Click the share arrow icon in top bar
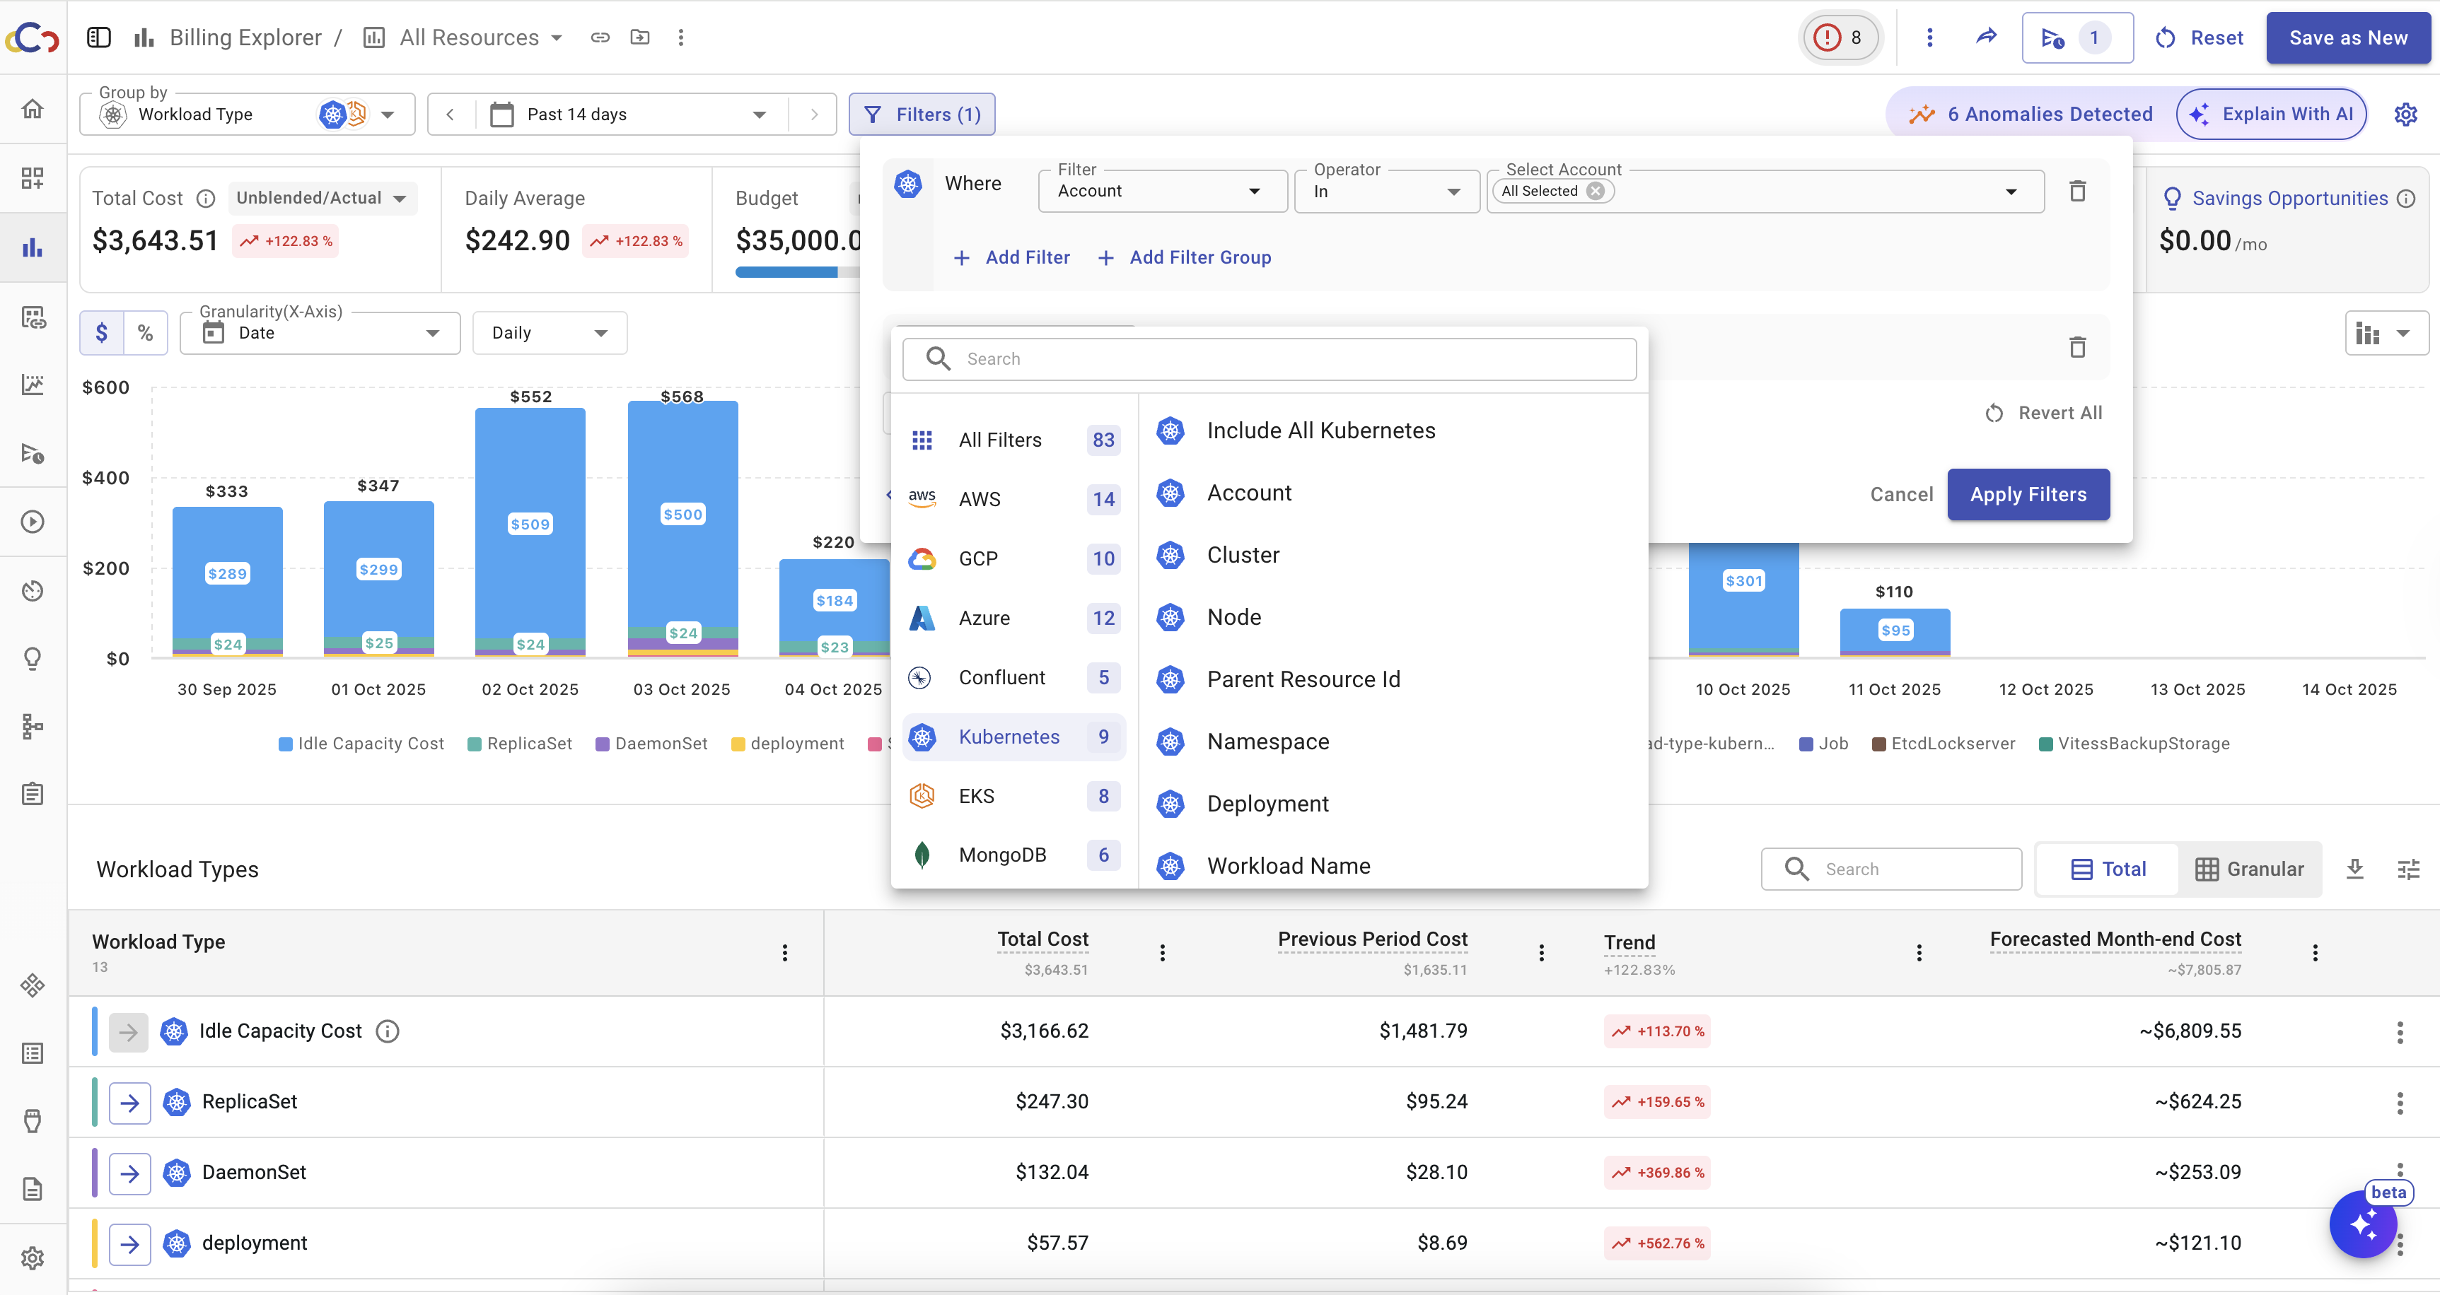Image resolution: width=2440 pixels, height=1295 pixels. click(x=1986, y=37)
